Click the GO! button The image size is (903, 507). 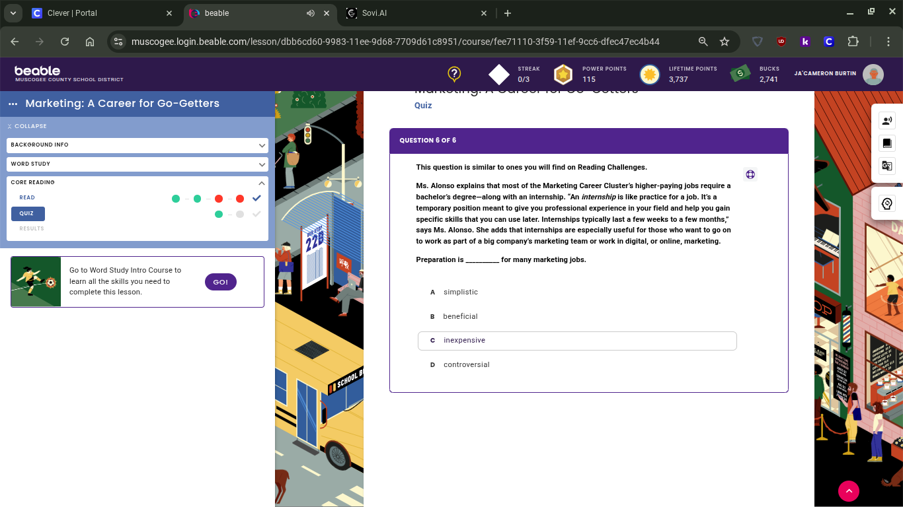click(220, 282)
